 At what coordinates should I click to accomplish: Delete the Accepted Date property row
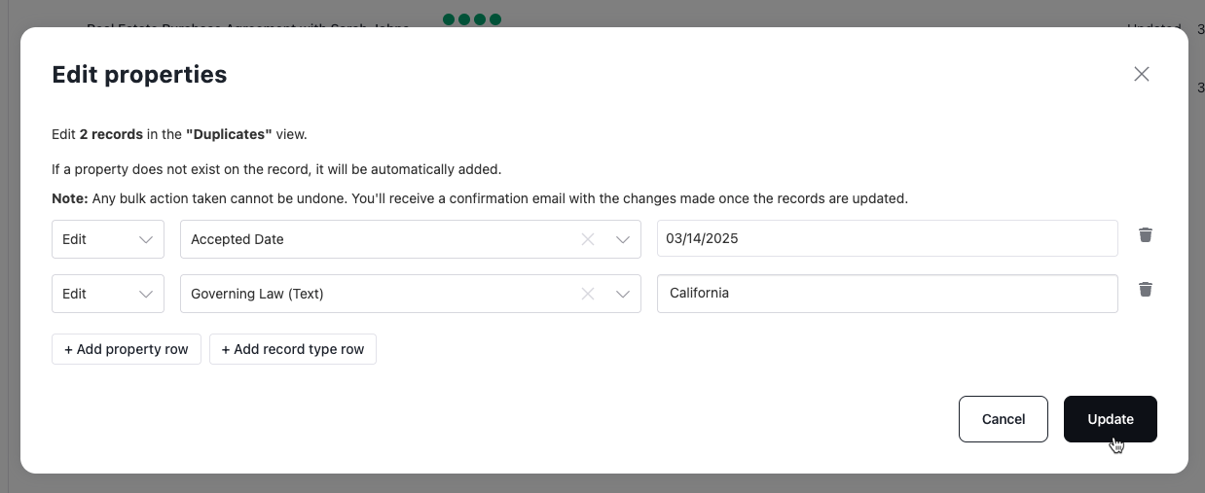click(1146, 234)
